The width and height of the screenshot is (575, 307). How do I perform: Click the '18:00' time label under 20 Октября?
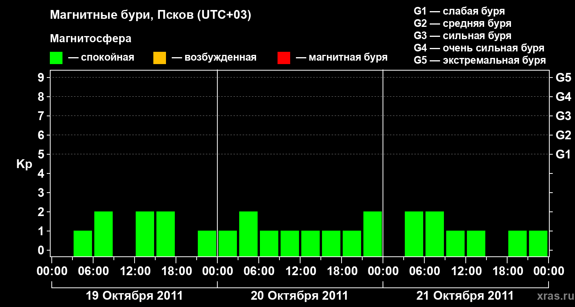point(342,271)
